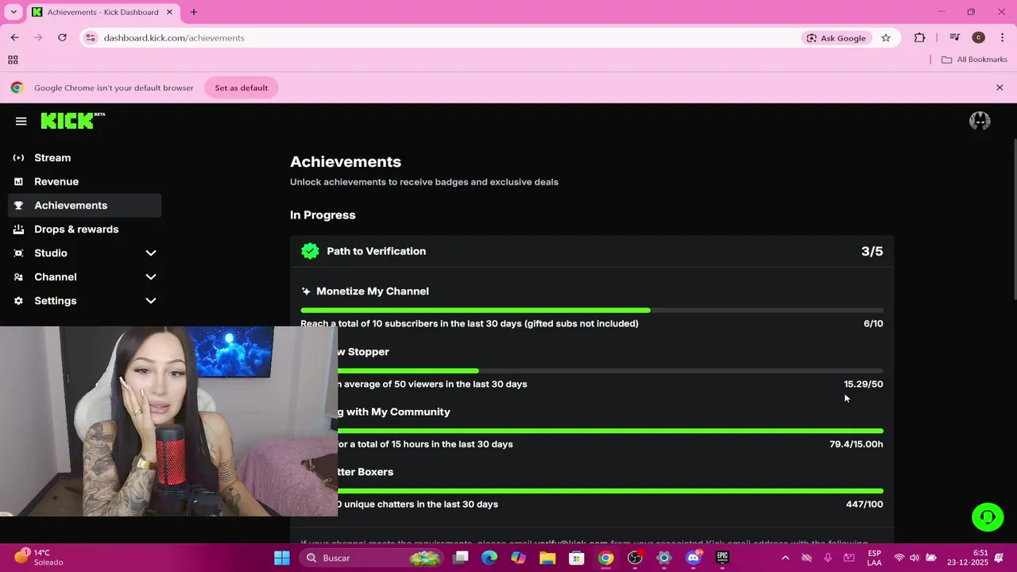Click the Revenue chart icon in sidebar
Screen dimensions: 1017x572
click(x=18, y=181)
